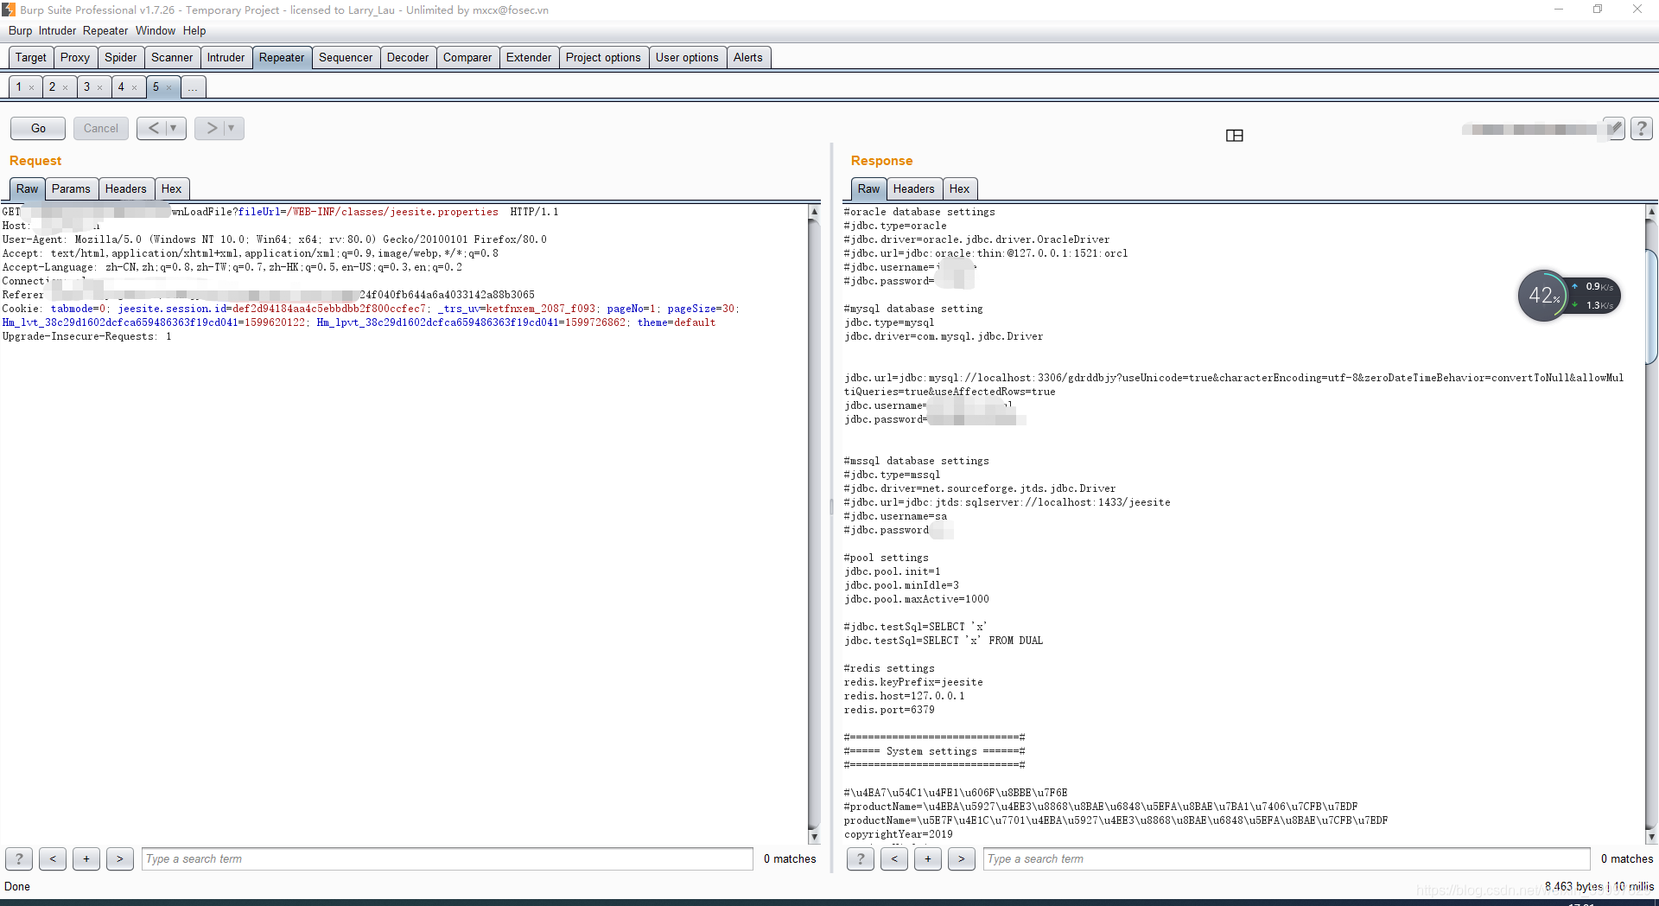The width and height of the screenshot is (1659, 906).
Task: Select Repeater sub-tab 1
Action: [18, 86]
